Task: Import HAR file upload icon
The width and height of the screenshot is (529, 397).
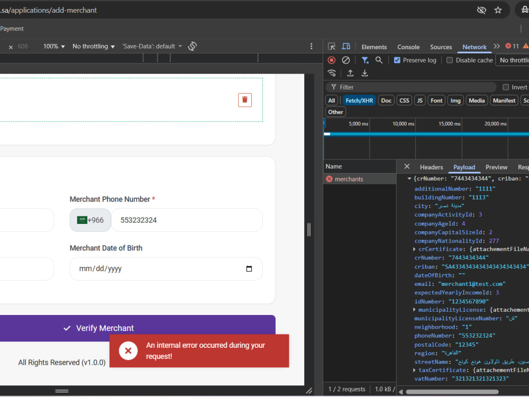Action: click(350, 73)
